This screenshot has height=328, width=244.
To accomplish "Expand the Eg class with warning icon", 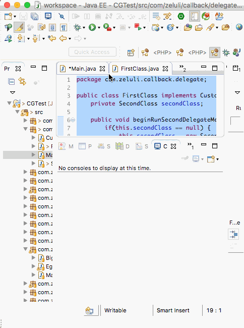I will 33,266.
